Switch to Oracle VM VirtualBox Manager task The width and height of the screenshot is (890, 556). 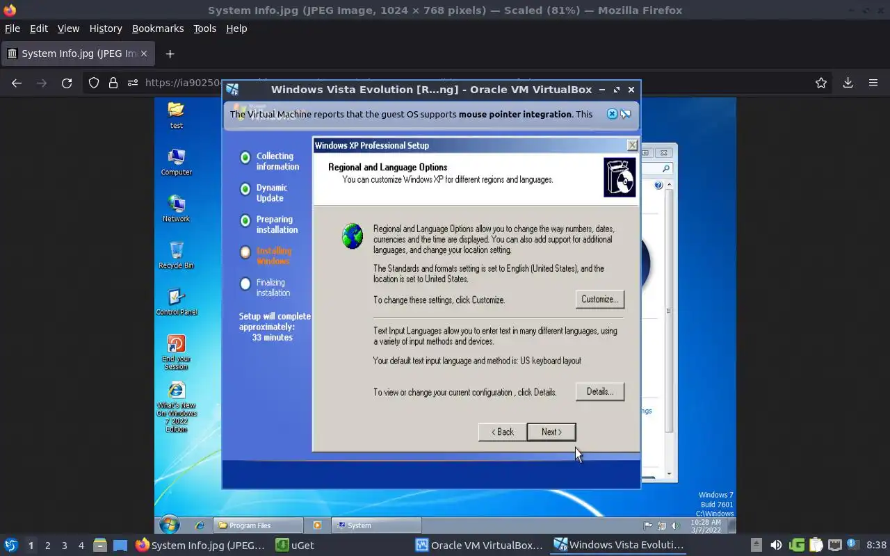pyautogui.click(x=479, y=546)
